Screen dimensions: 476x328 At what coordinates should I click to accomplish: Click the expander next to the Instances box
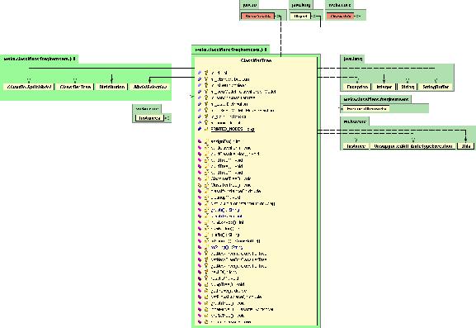(167, 118)
